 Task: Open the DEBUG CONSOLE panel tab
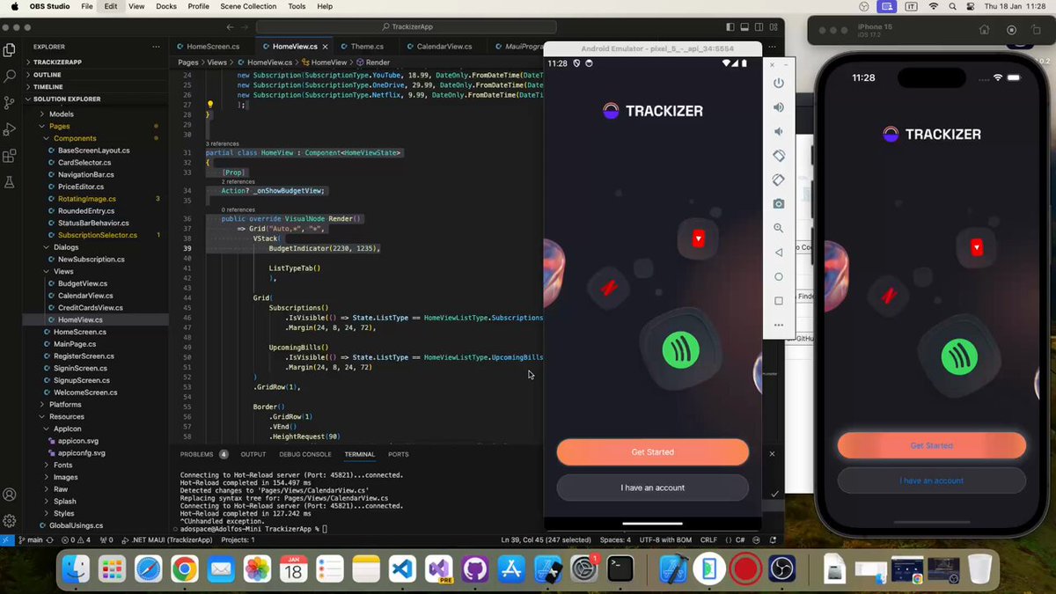[x=305, y=455]
